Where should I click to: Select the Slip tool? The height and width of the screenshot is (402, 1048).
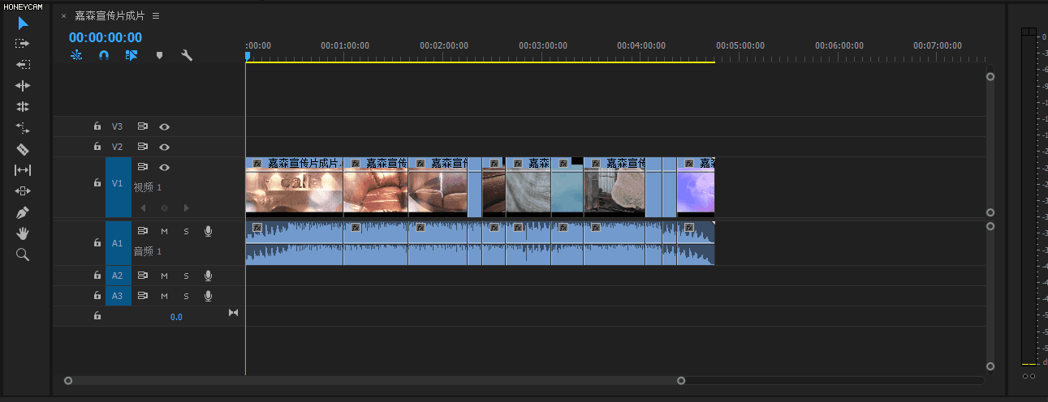point(23,170)
